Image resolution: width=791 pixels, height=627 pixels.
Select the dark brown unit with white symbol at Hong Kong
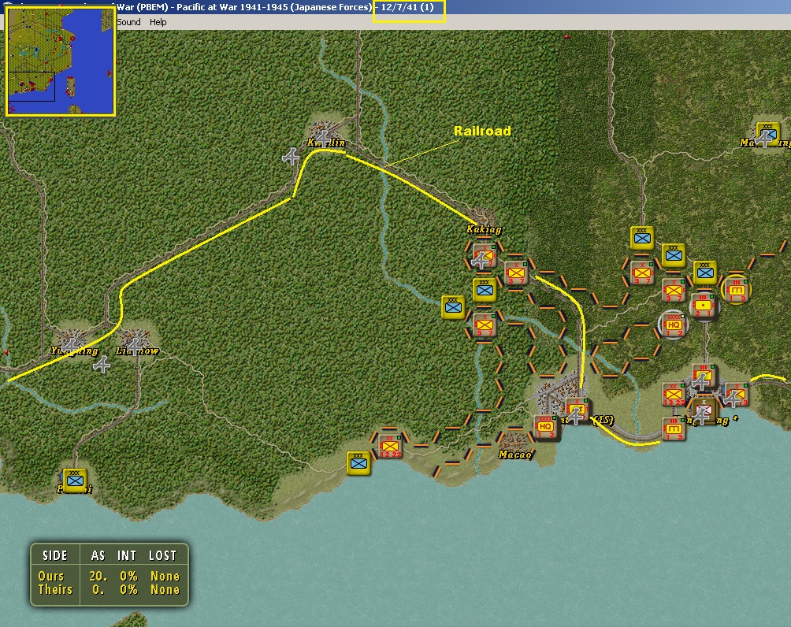(704, 411)
